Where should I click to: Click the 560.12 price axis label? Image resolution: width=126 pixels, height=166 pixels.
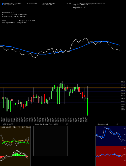point(123,93)
